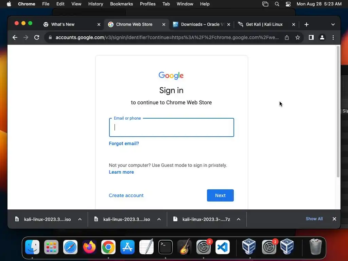View site info via the lock icon
348x261 pixels.
point(50,37)
